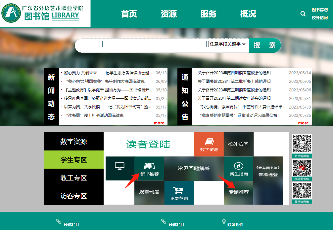Click inside the catalog search text box
This screenshot has width=333, height=230.
click(x=154, y=44)
